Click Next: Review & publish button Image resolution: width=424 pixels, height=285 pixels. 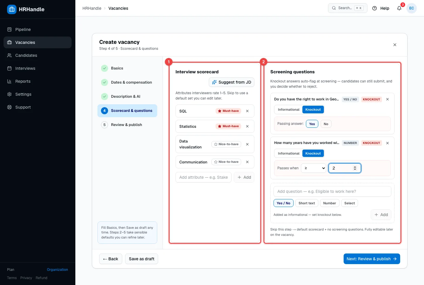(372, 259)
